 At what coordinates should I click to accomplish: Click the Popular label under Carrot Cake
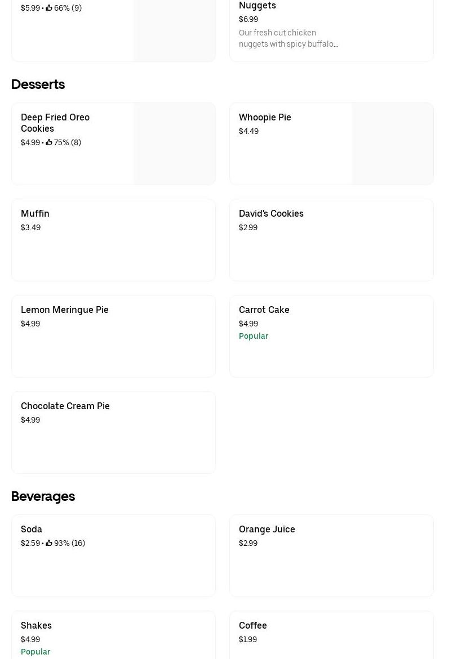(x=254, y=336)
